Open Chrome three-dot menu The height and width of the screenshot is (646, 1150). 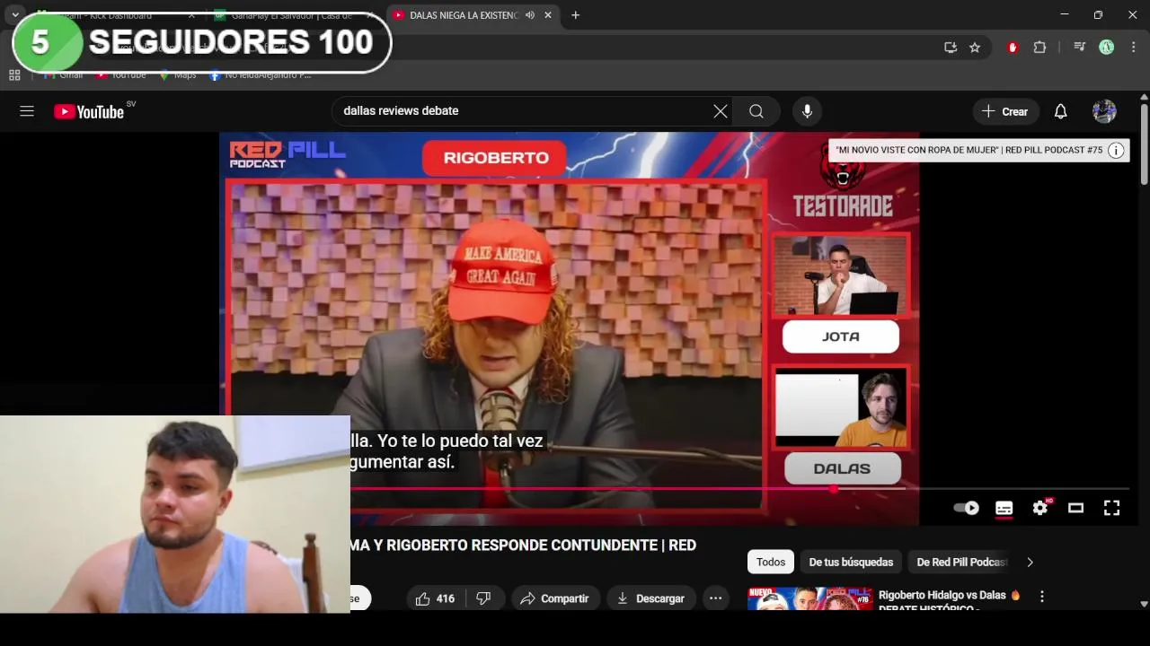[x=1134, y=48]
